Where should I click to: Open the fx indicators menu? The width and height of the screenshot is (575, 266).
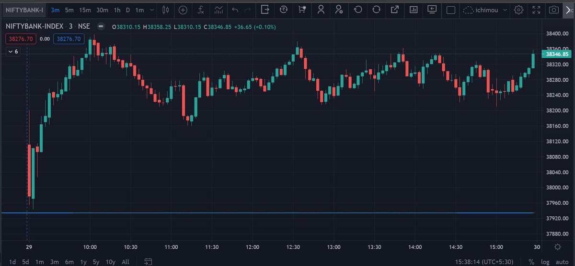pyautogui.click(x=201, y=10)
